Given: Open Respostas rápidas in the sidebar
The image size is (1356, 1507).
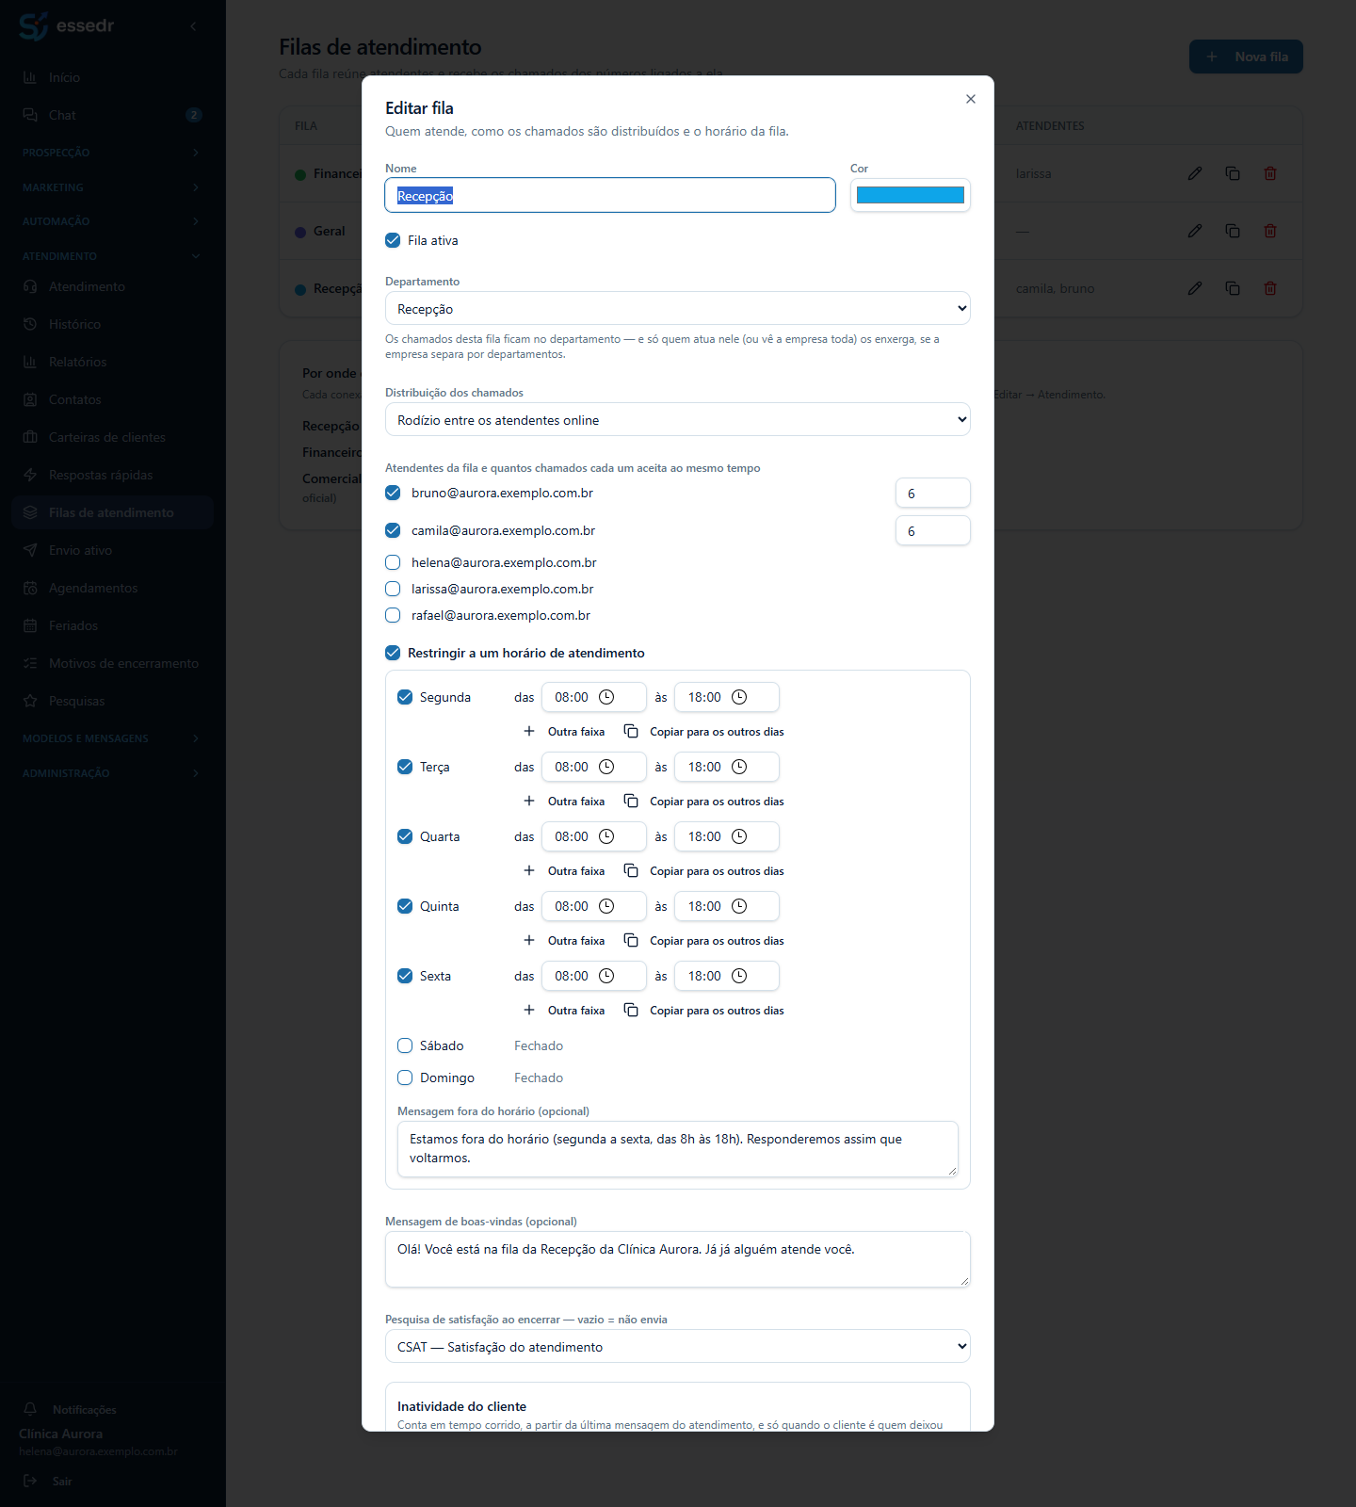Looking at the screenshot, I should pos(113,475).
